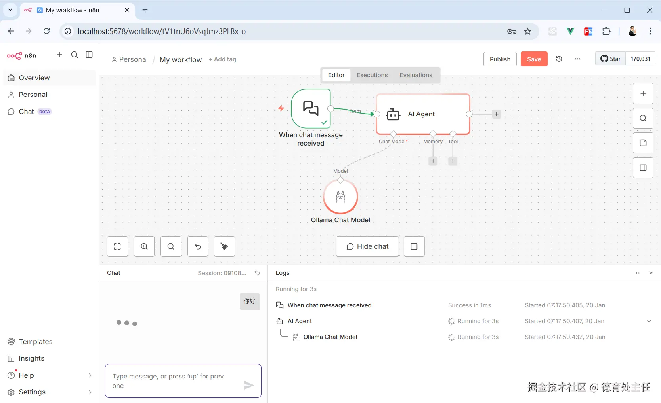Add a Memory sub-node
Screen dimensions: 661x403
433,161
